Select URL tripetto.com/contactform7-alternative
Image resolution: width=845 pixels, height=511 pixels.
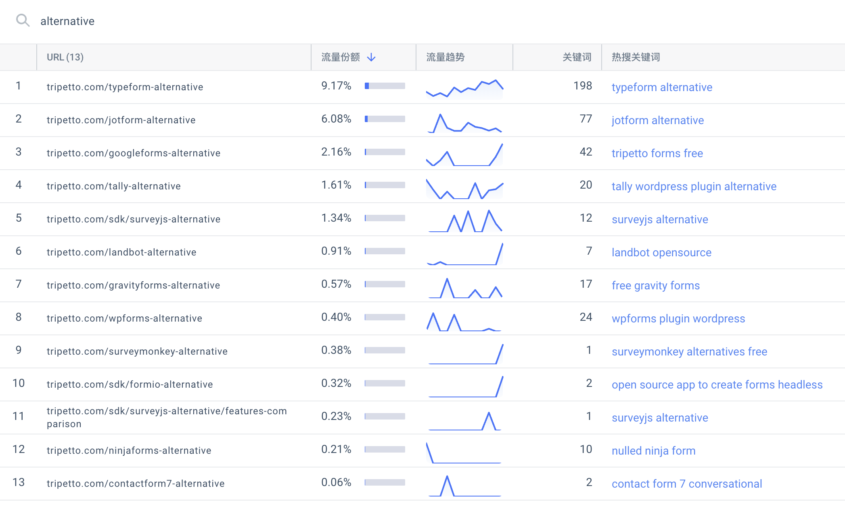136,484
